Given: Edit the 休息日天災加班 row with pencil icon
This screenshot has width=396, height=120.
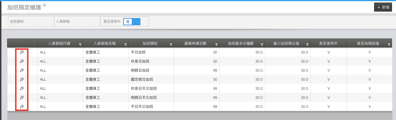Looking at the screenshot, I should (22, 89).
